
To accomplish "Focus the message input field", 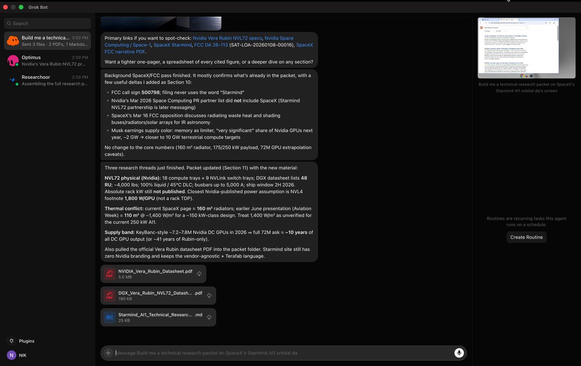I will click(x=283, y=352).
